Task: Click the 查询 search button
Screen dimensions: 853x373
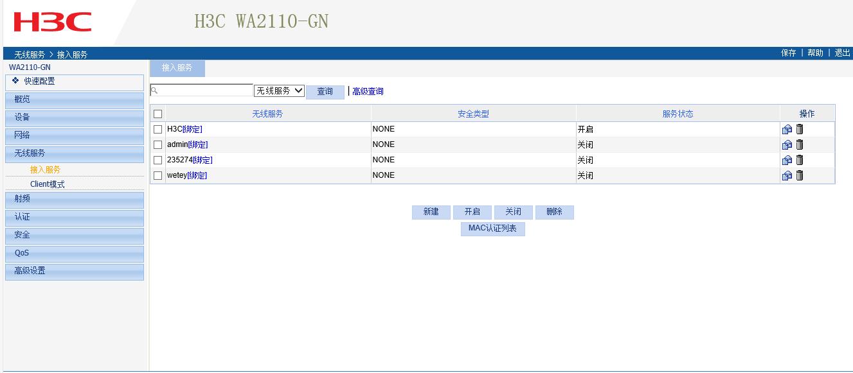Action: (x=325, y=92)
